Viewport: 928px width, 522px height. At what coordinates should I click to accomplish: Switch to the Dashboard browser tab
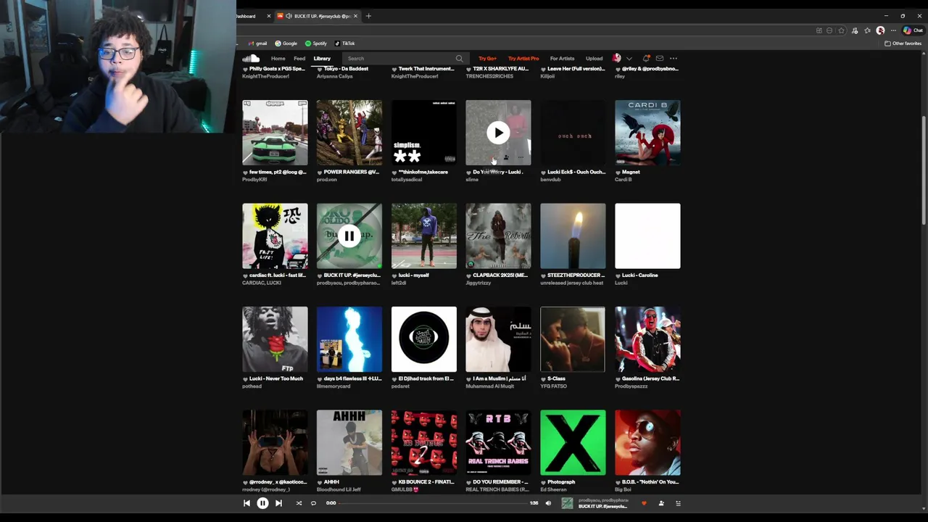click(x=246, y=16)
